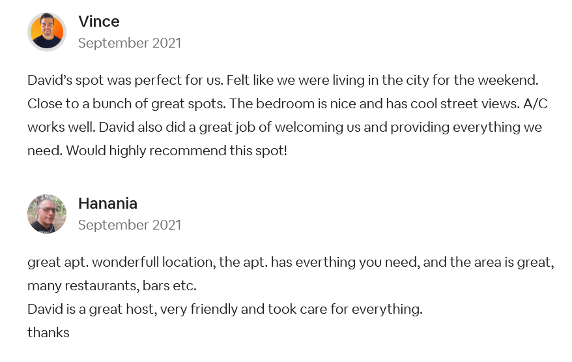Click the text 'Close to a bunch of great spots'
This screenshot has height=362, width=572.
126,104
